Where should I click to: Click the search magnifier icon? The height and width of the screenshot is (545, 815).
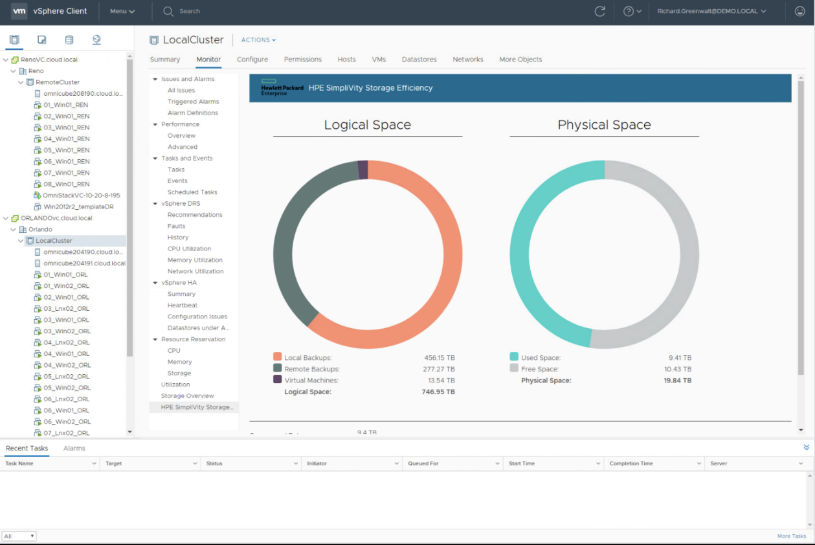click(x=168, y=11)
